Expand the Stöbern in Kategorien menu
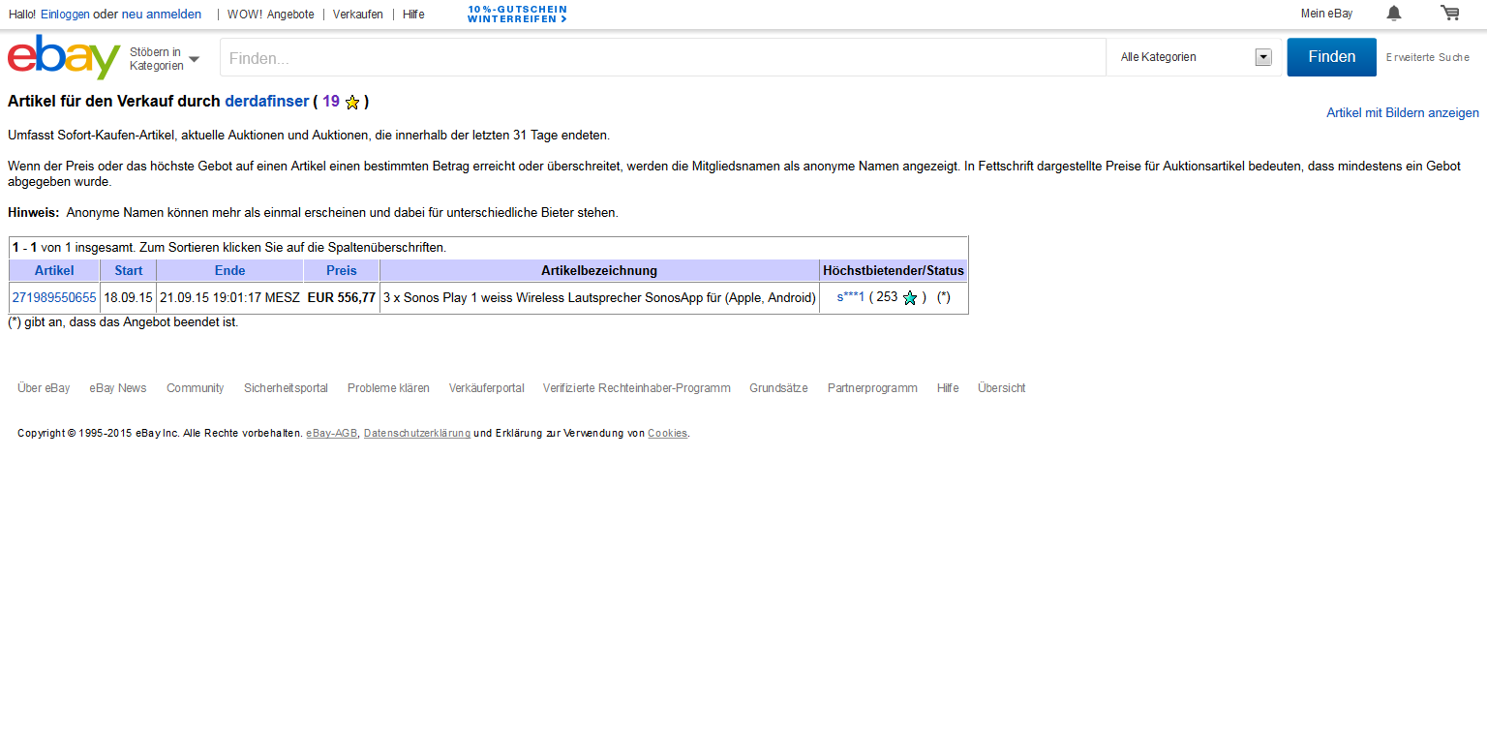1487x731 pixels. point(165,59)
